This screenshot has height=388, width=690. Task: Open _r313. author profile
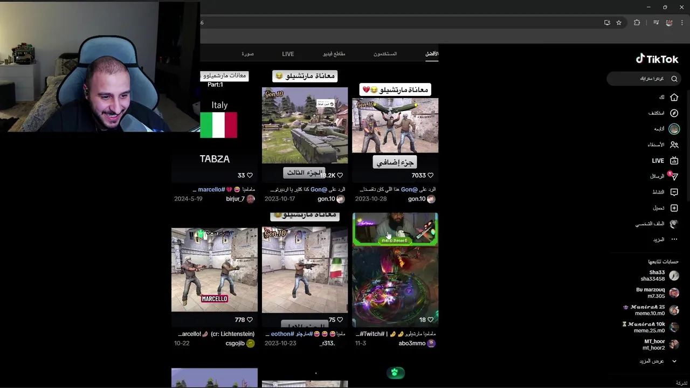(x=327, y=343)
